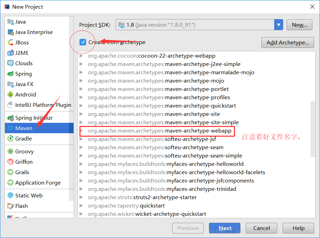
Task: Click the Spring Initializr icon
Action: pyautogui.click(x=10, y=118)
